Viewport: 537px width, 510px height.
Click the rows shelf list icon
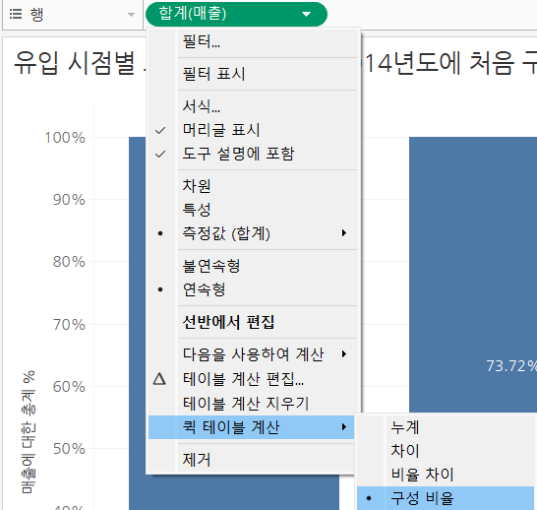coord(16,14)
